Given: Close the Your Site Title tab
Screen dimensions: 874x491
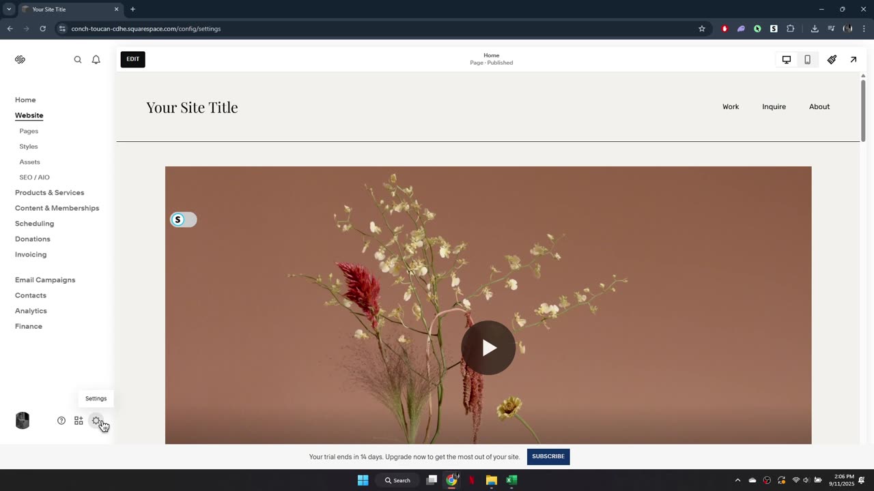Looking at the screenshot, I should [x=116, y=9].
